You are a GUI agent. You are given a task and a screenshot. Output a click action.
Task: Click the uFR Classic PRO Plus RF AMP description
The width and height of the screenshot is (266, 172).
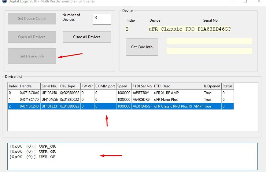tap(178, 106)
